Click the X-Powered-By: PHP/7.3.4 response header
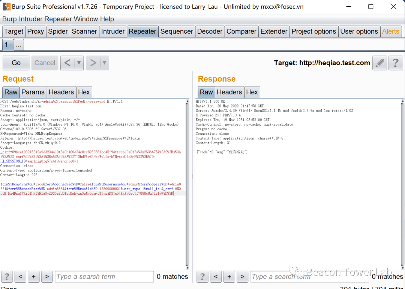405x289 pixels. [x=218, y=115]
